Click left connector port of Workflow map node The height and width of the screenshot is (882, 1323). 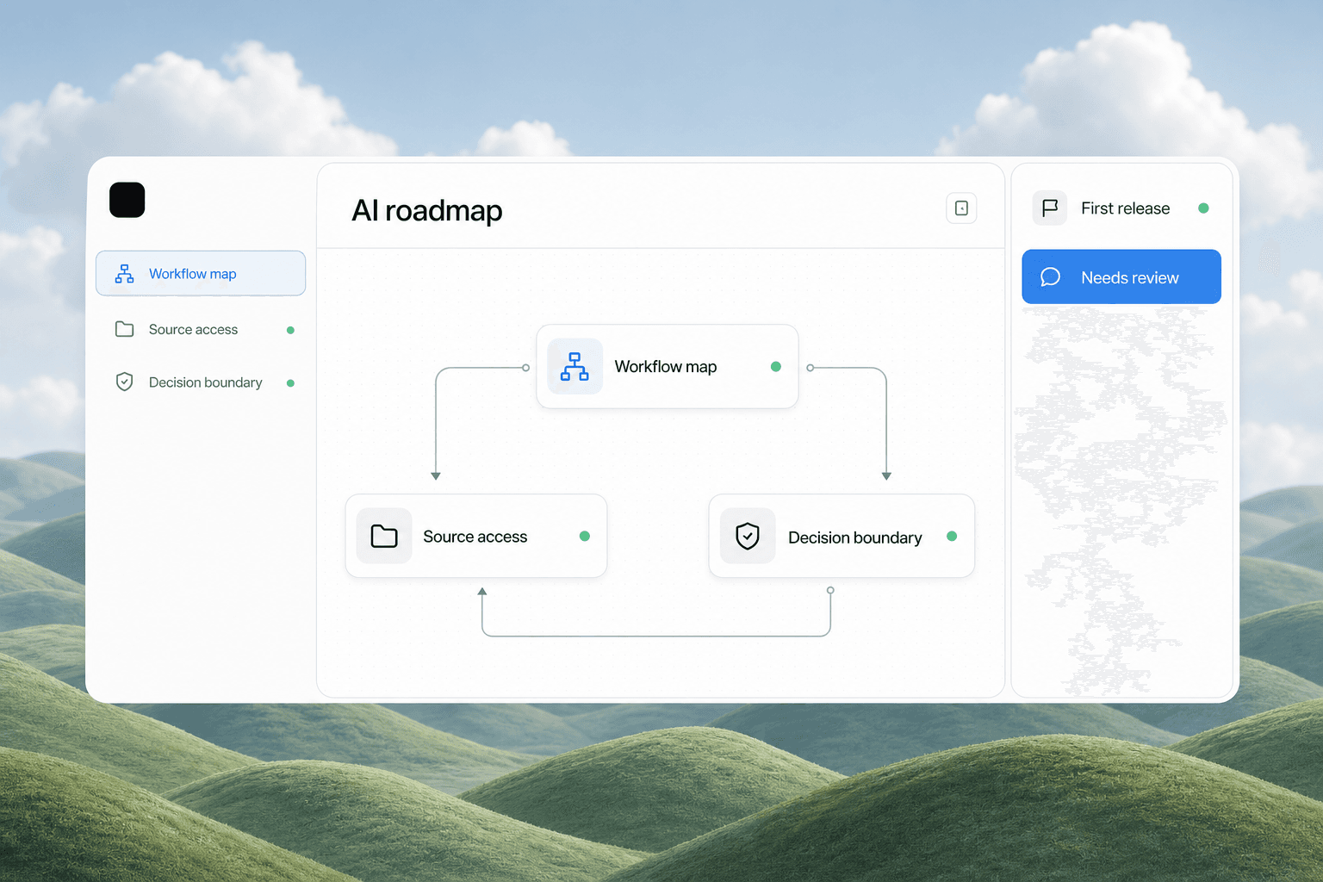tap(525, 368)
